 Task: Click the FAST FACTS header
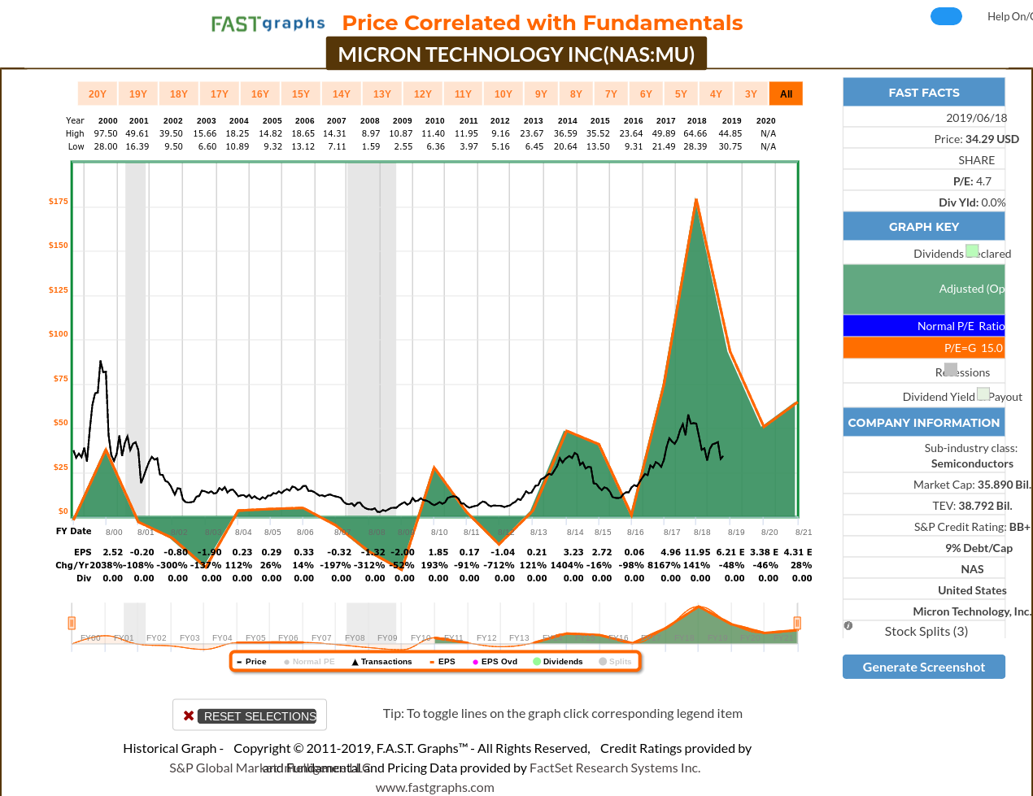[924, 92]
